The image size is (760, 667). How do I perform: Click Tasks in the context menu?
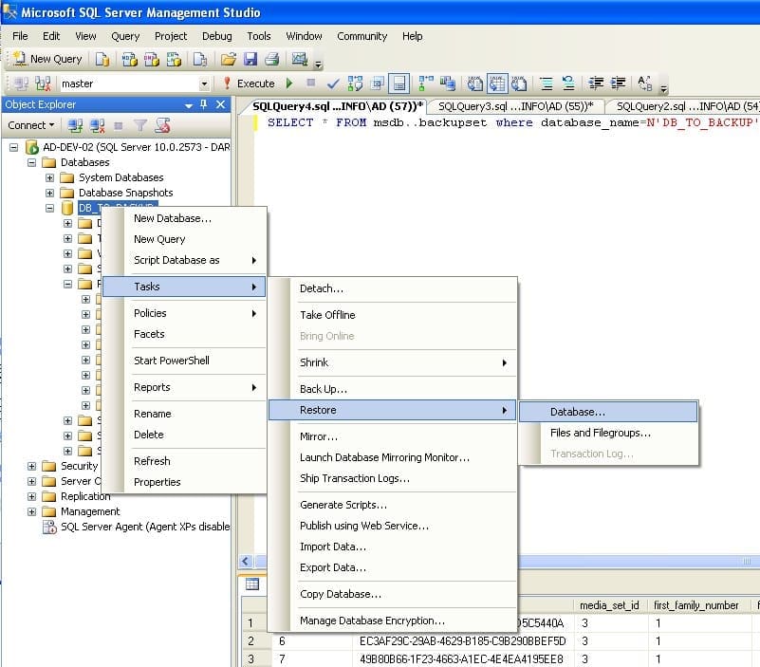[x=185, y=287]
